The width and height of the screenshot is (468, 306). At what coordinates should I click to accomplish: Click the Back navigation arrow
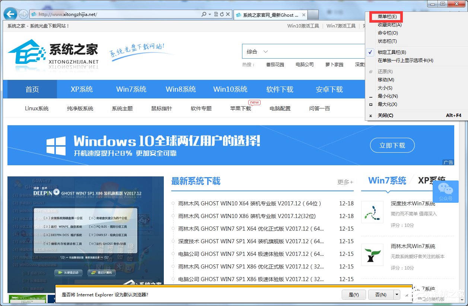(x=10, y=14)
